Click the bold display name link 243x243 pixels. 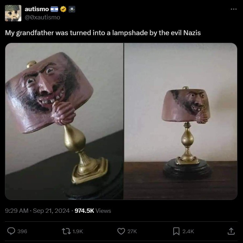37,9
